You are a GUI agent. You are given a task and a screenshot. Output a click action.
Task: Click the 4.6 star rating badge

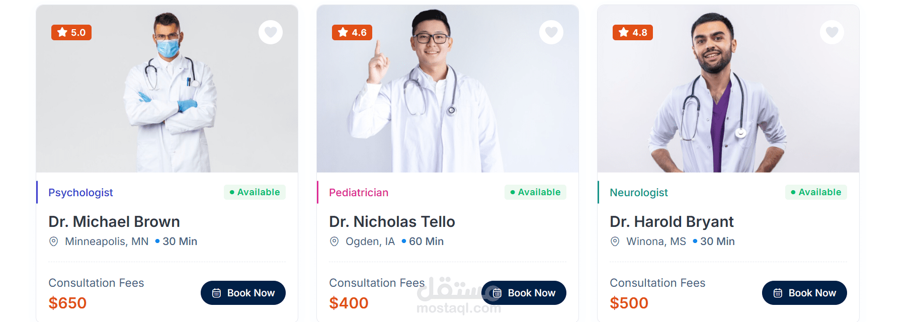(352, 32)
